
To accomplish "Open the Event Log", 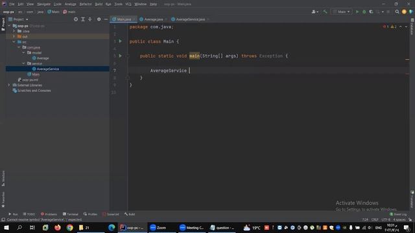I will coord(398,214).
